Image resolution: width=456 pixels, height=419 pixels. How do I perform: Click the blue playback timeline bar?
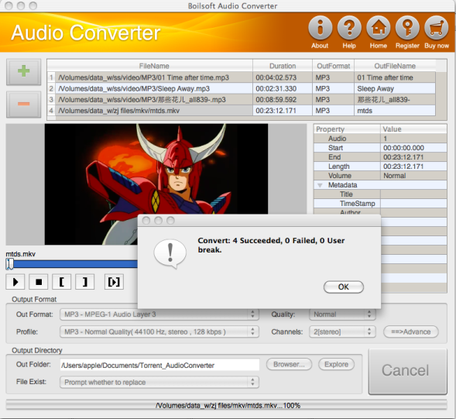pyautogui.click(x=75, y=264)
